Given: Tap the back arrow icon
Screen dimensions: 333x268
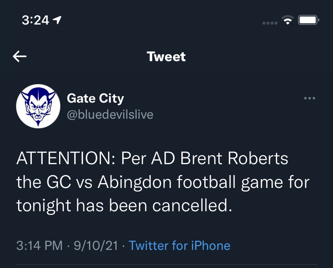Looking at the screenshot, I should (20, 57).
